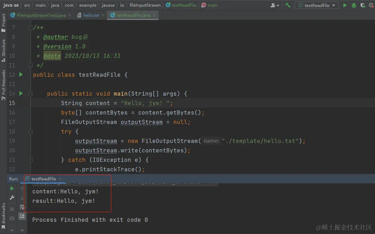Open the Bookmarks tool window
Screen dimensions: 375x234
tap(4, 216)
